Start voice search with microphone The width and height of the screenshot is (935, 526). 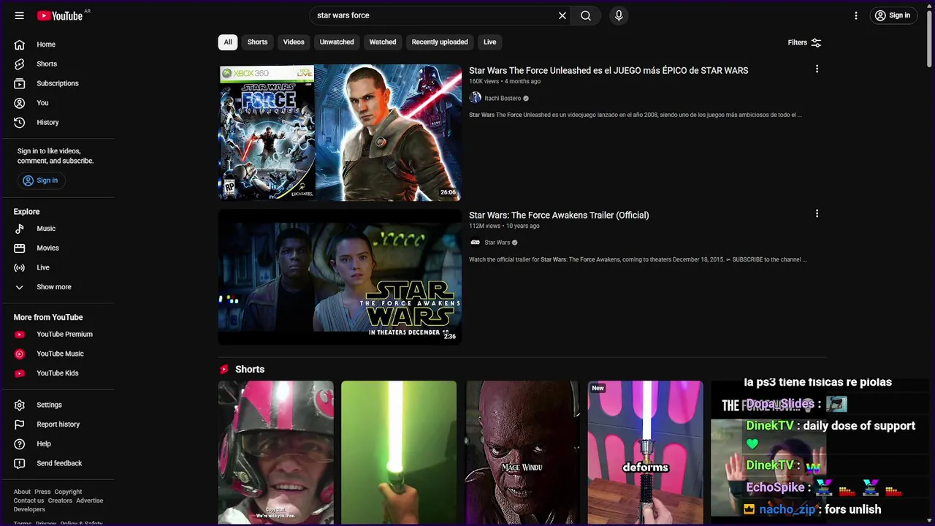(x=619, y=15)
